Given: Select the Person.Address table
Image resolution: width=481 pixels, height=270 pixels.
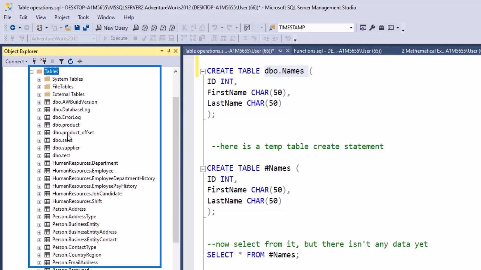Looking at the screenshot, I should point(69,209).
